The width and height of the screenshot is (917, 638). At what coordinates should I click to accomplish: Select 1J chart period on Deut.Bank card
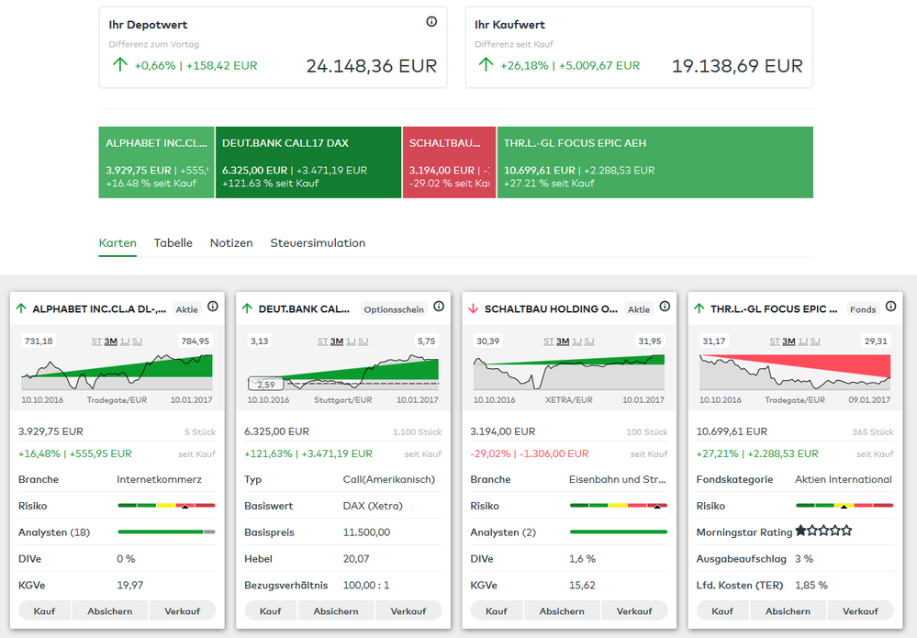click(x=351, y=341)
